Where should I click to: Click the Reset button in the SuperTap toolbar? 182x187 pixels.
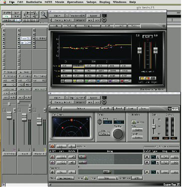[119, 108]
